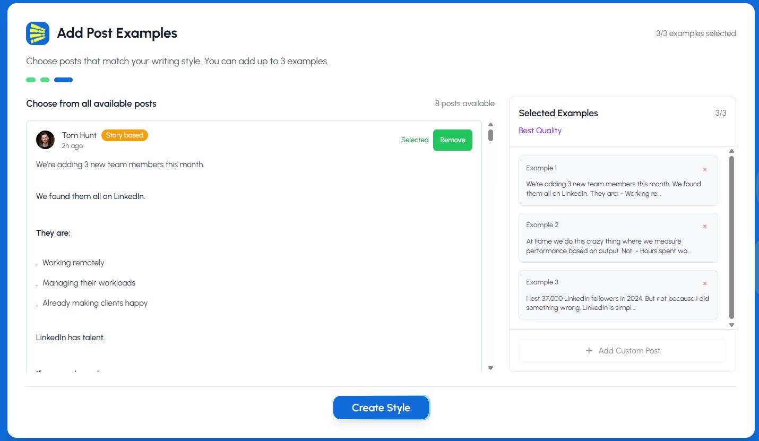Click the app logo icon beside the title
This screenshot has width=759, height=441.
[x=38, y=33]
